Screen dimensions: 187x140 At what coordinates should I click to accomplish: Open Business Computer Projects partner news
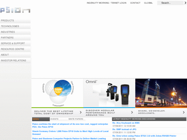(69, 138)
